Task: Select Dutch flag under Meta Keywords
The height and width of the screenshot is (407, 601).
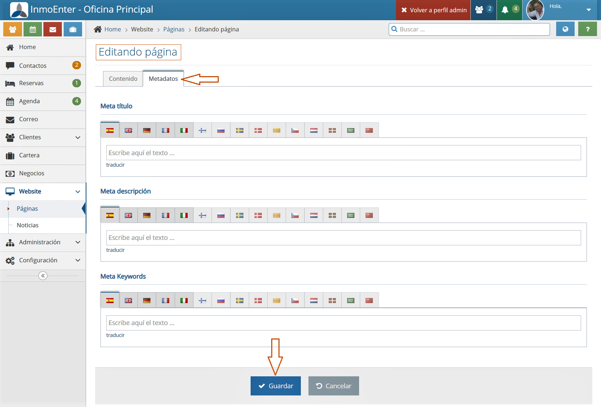Action: point(314,300)
